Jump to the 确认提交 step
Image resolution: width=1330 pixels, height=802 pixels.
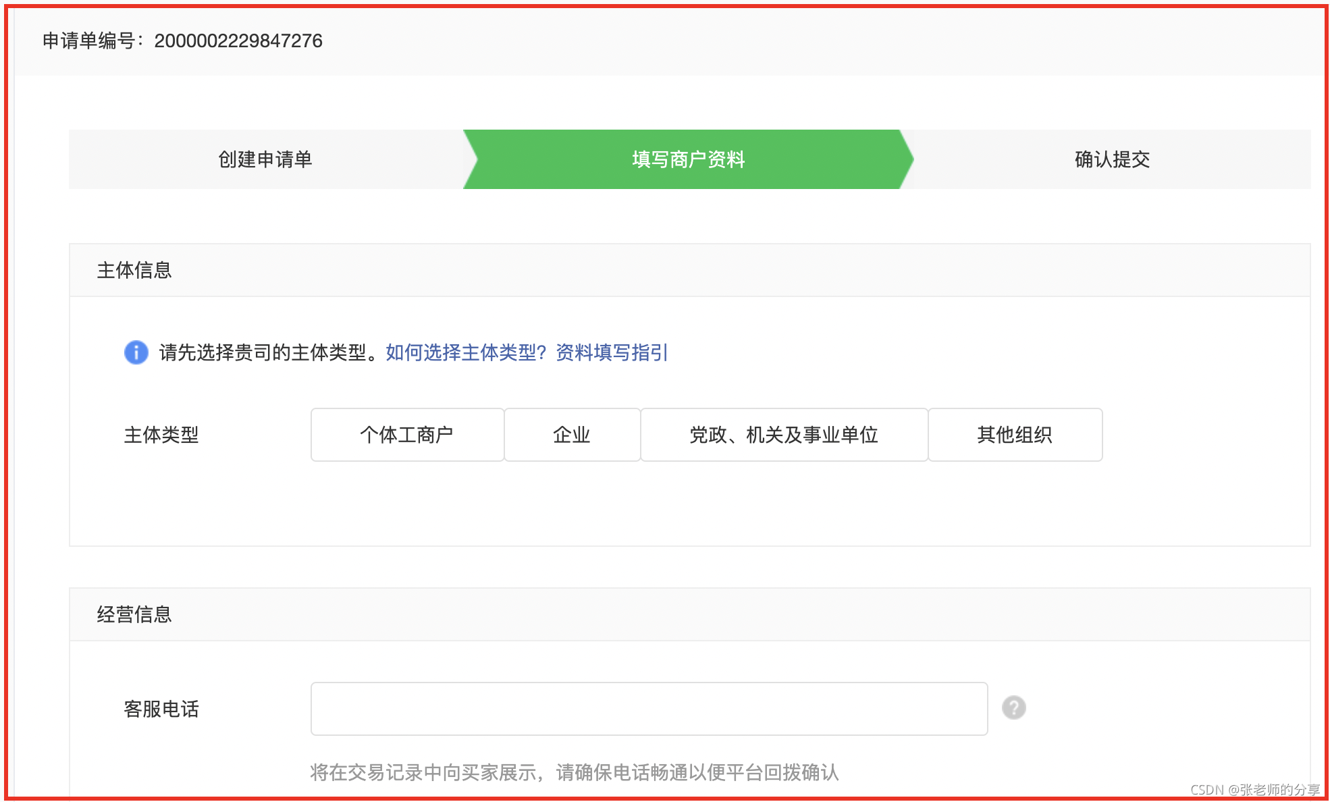click(1112, 159)
